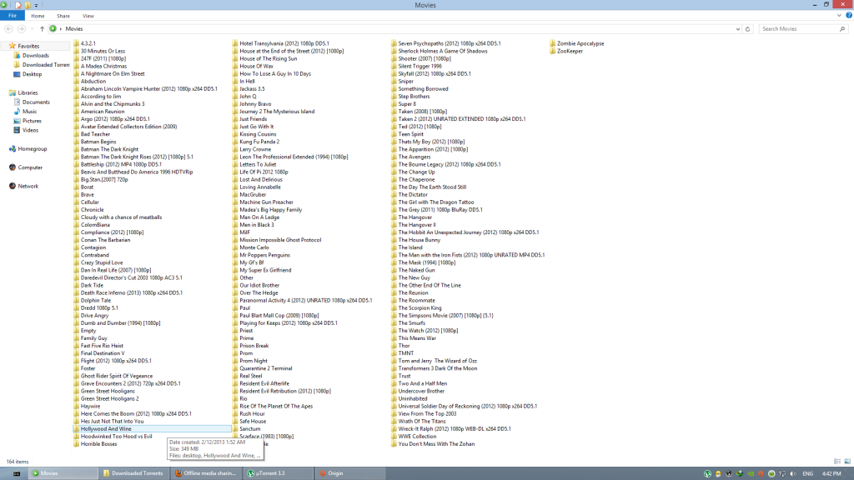Open the View ribbon tab
Screen dimensions: 854x480
pos(88,16)
